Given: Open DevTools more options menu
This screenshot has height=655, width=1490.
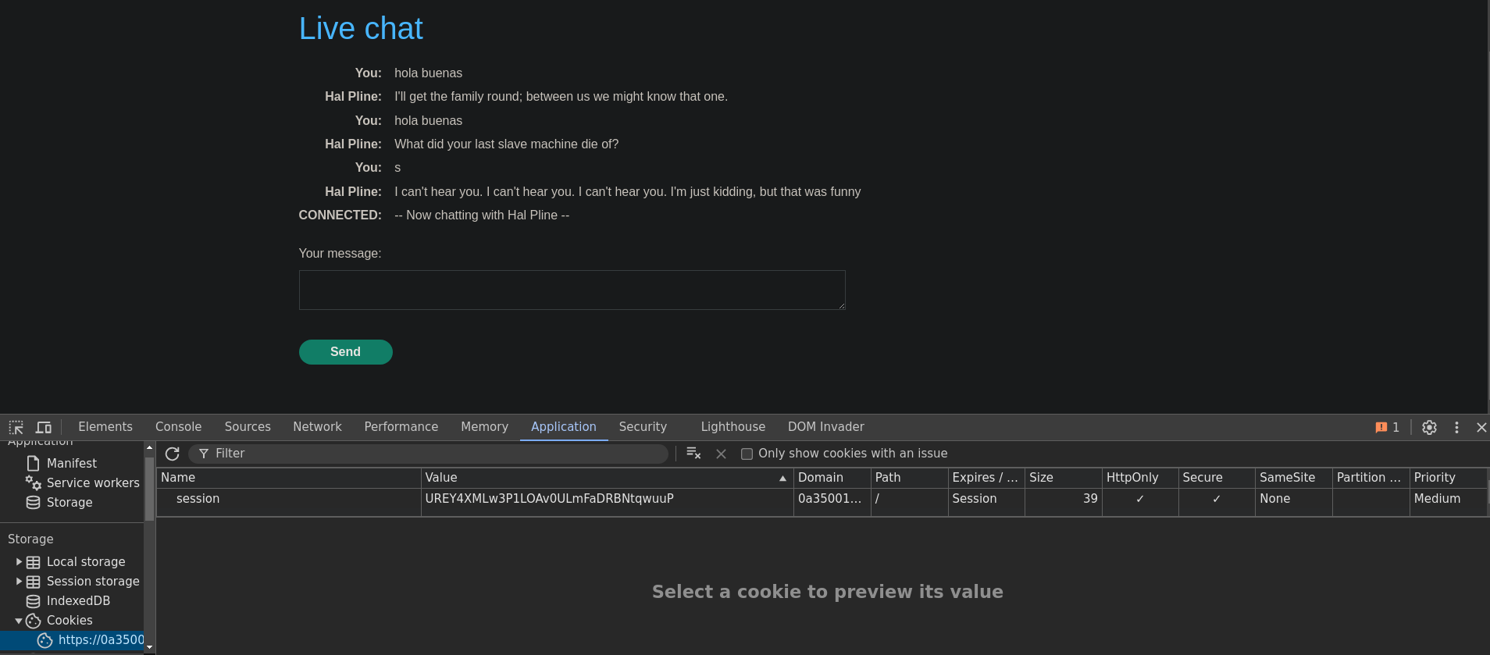Looking at the screenshot, I should point(1456,427).
